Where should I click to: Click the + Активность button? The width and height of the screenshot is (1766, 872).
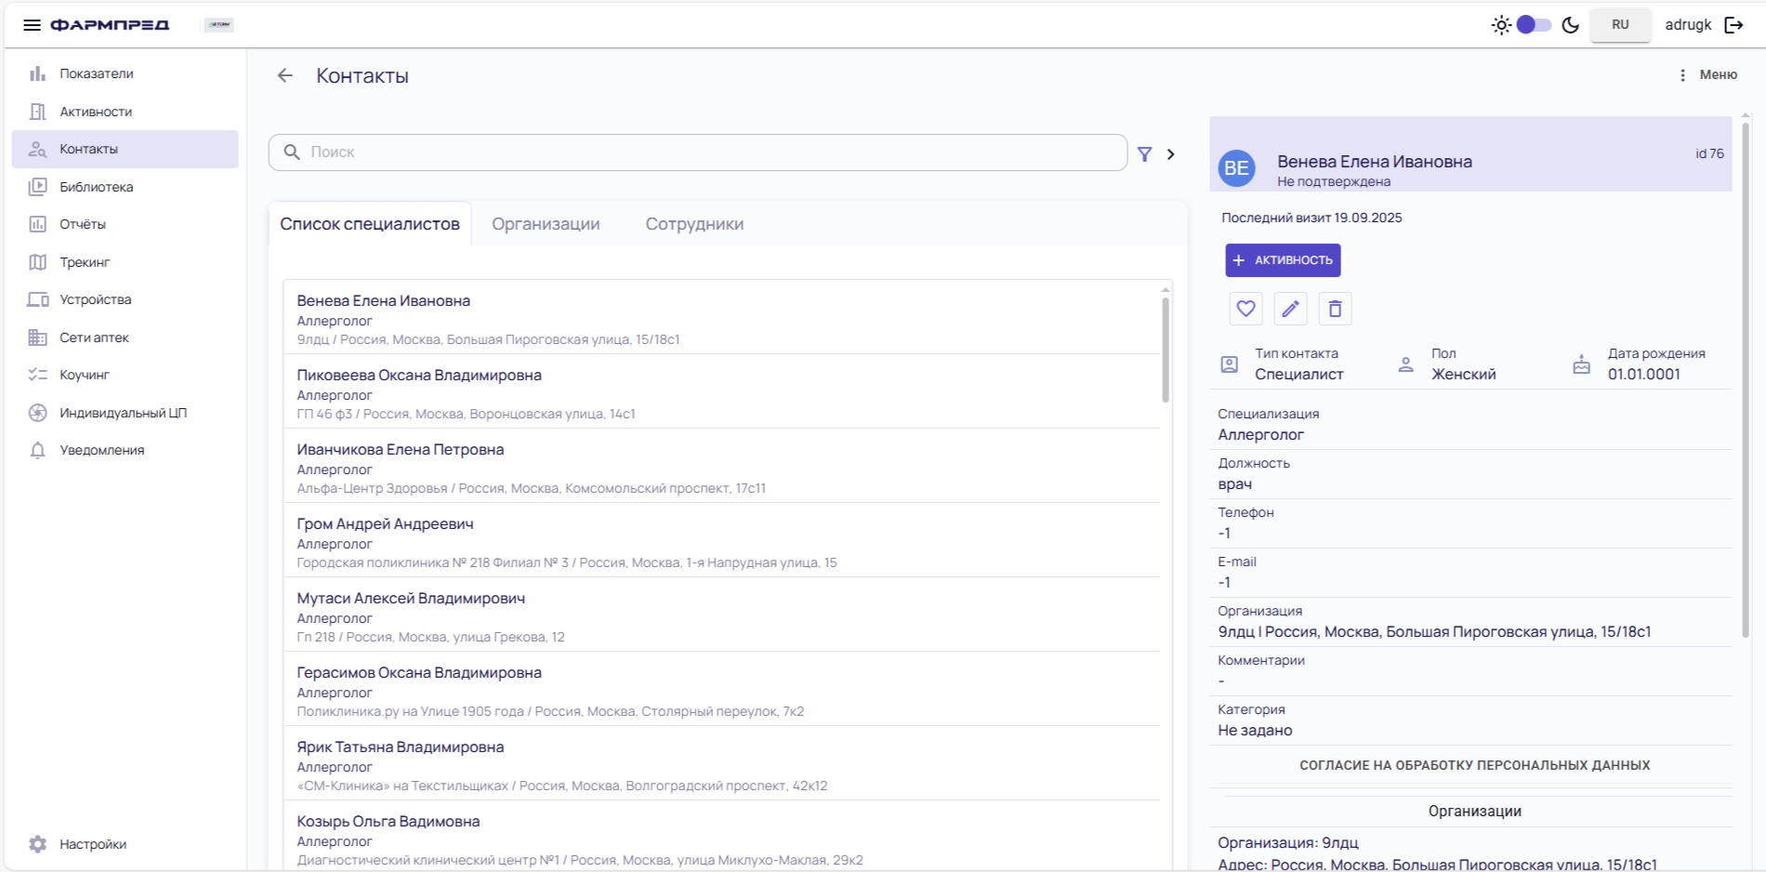click(1283, 260)
